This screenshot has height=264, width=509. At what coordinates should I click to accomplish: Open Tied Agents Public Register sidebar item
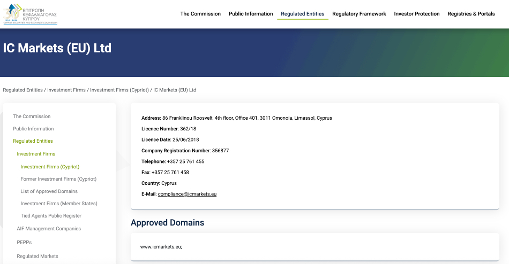point(51,216)
